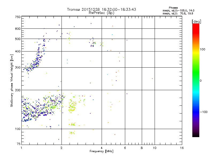
Task: Click the x-axis tick label '10'
Action: click(155, 148)
